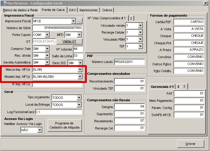The image size is (210, 152).
Task: Open the Impressoras tab
Action: pos(88,10)
